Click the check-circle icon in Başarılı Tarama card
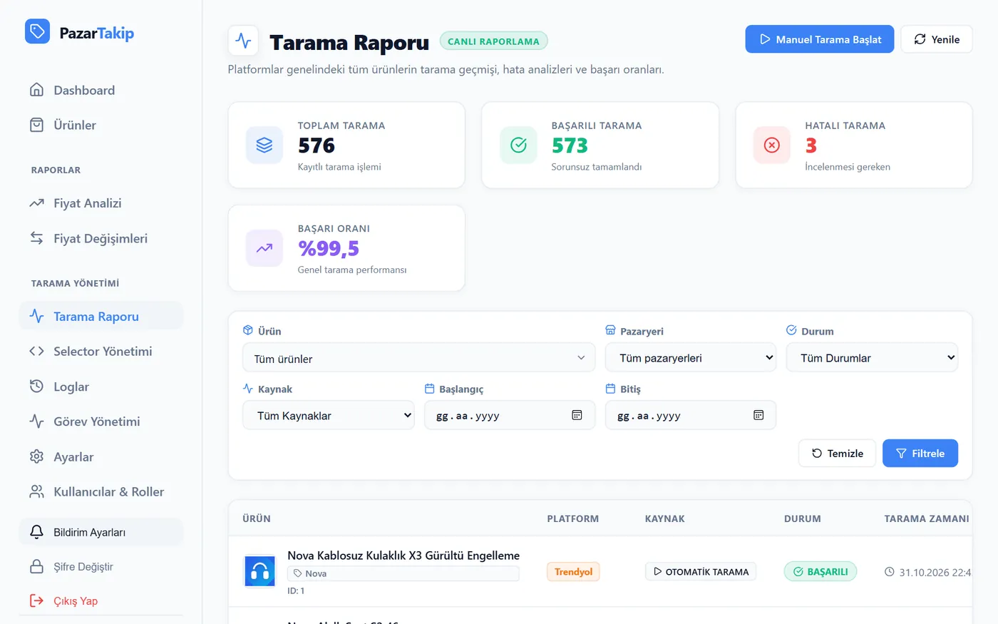The height and width of the screenshot is (624, 998). [518, 145]
